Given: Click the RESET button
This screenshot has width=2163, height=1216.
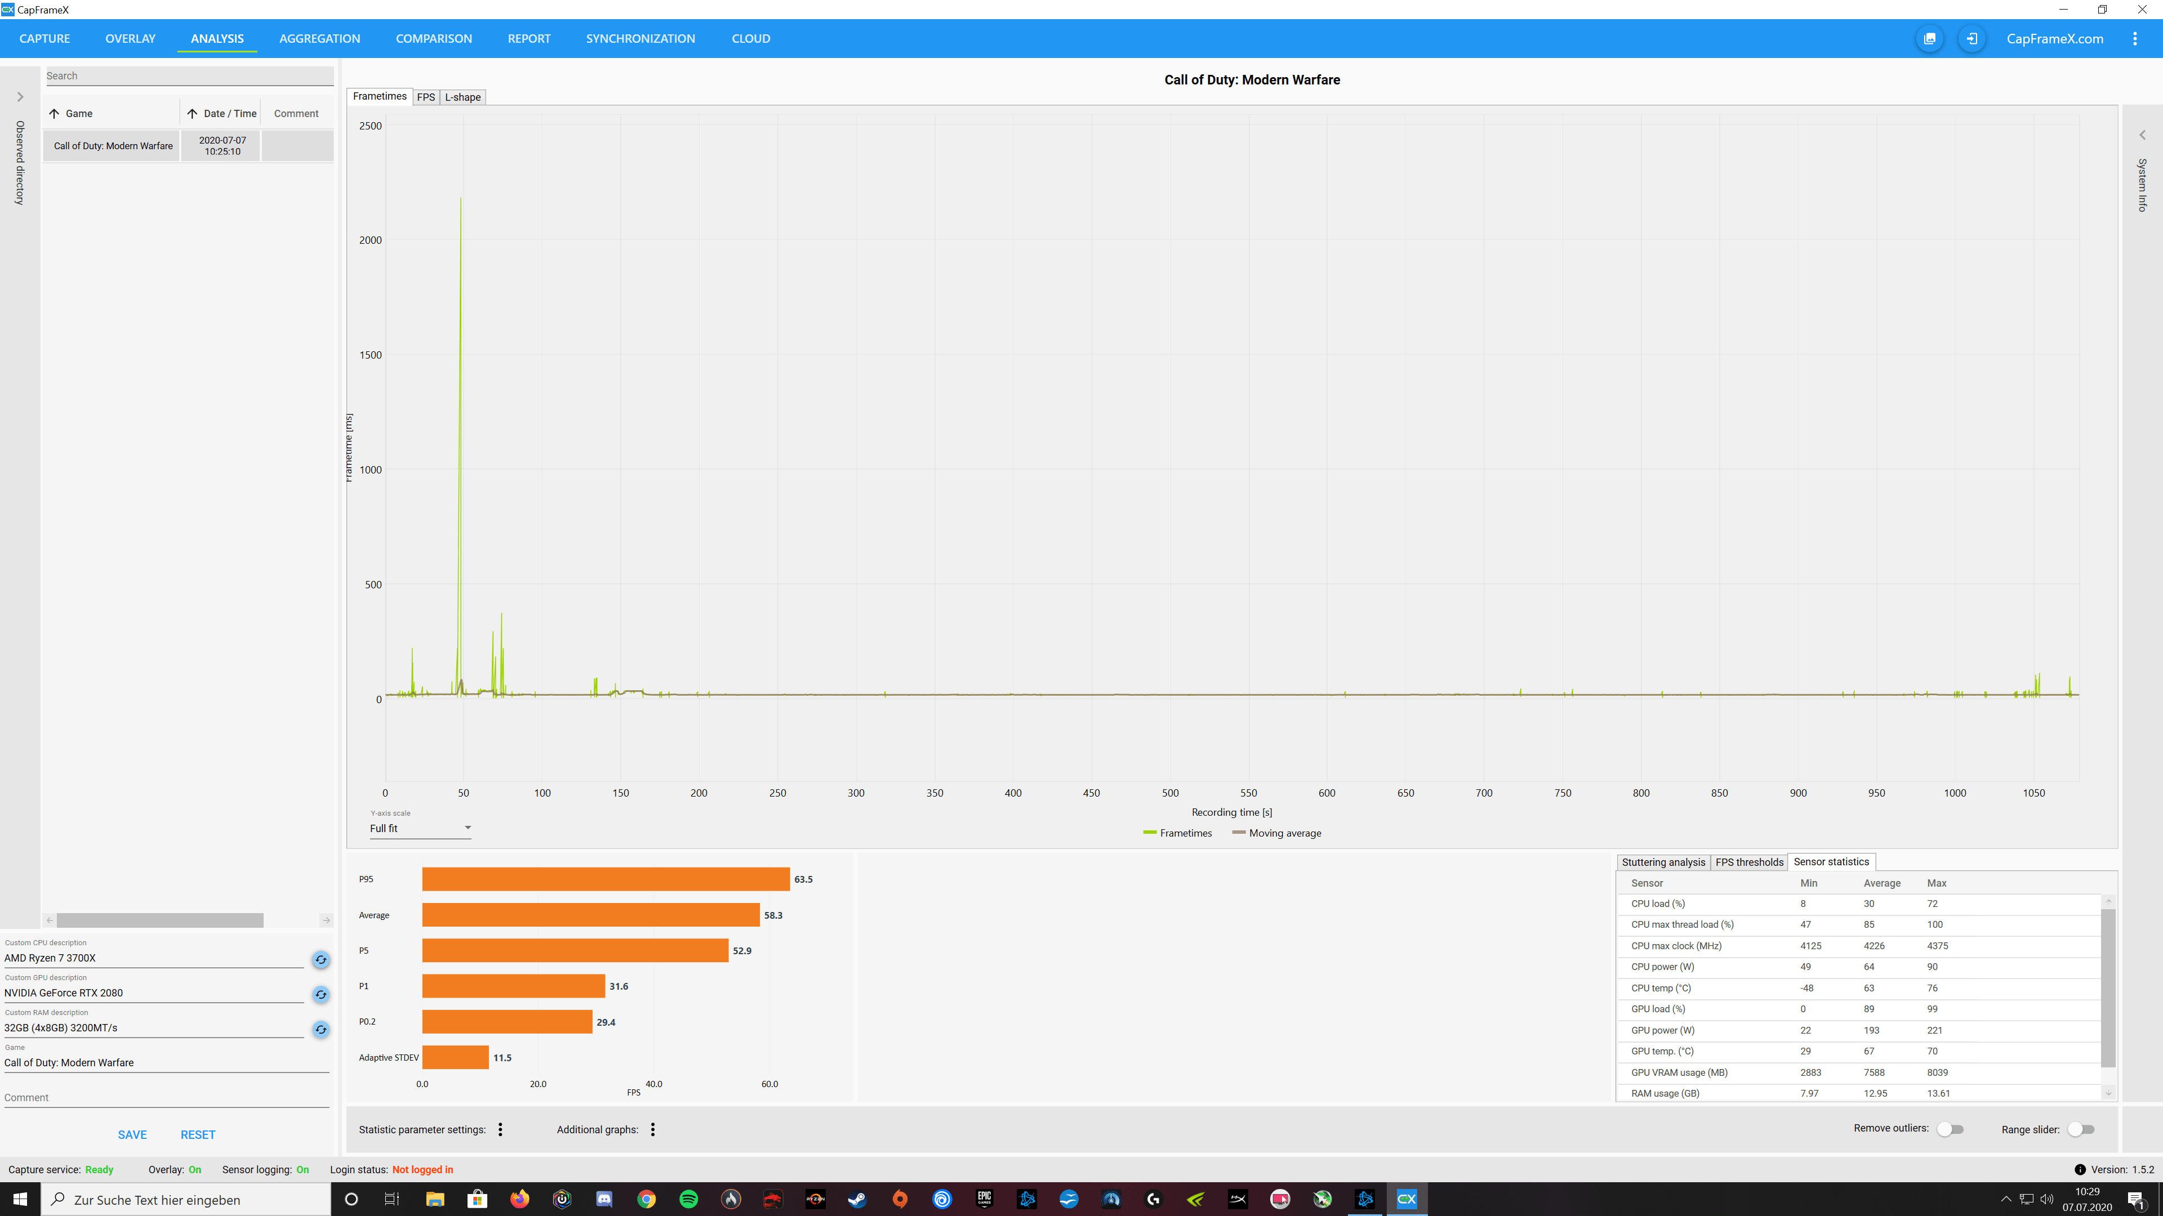Looking at the screenshot, I should (197, 1134).
